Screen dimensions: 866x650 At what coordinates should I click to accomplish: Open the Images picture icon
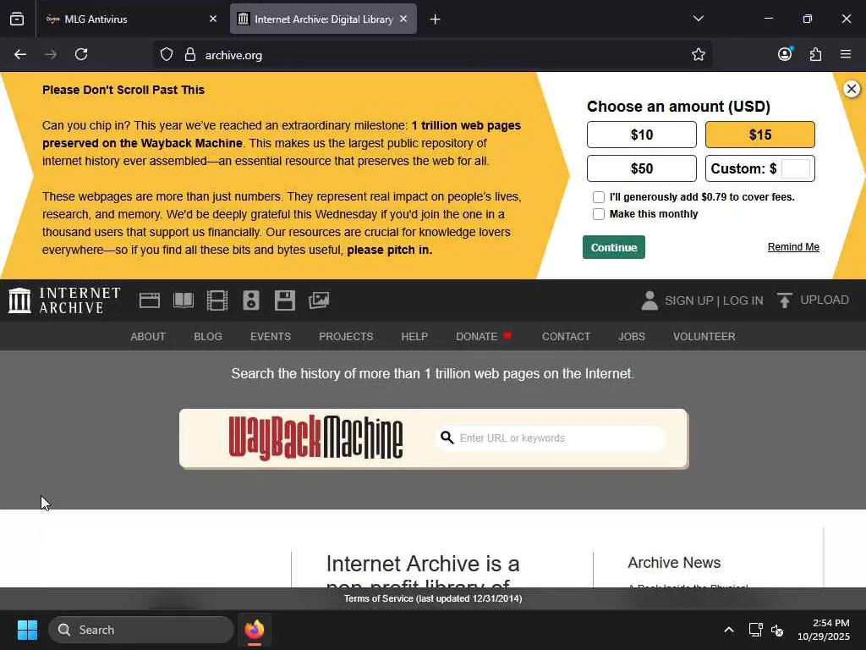click(x=319, y=300)
